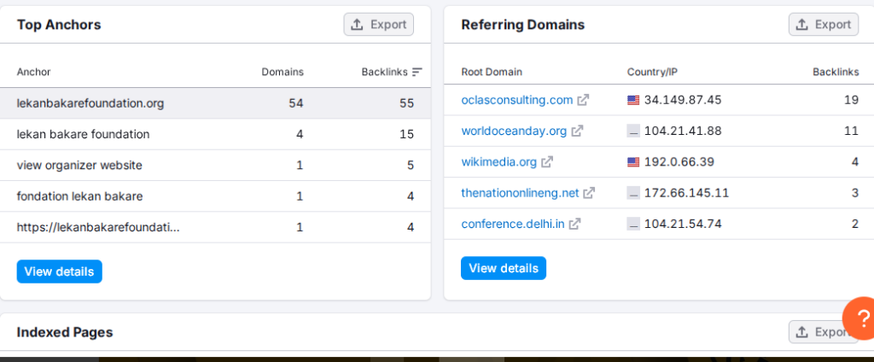Click IP address 172.66.145.11

click(x=687, y=194)
